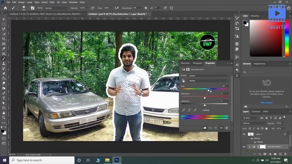The image size is (292, 164).
Task: Open the Brush Preset picker arrow
Action: (x=27, y=8)
